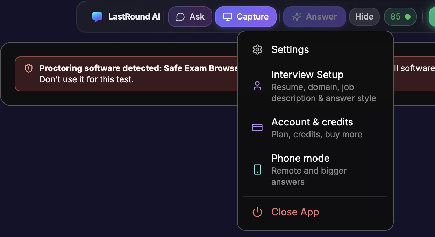
Task: Click the Capture screen button
Action: [246, 17]
